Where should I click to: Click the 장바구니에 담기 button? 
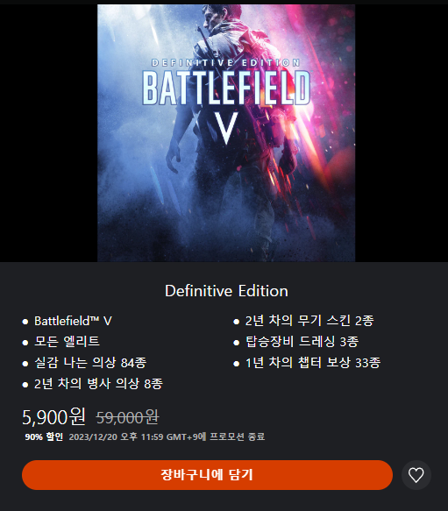[207, 475]
